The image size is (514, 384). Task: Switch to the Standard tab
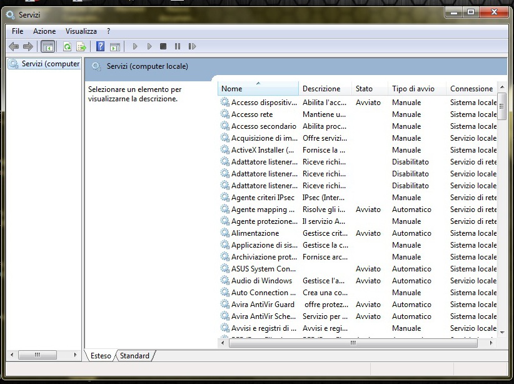pos(134,356)
